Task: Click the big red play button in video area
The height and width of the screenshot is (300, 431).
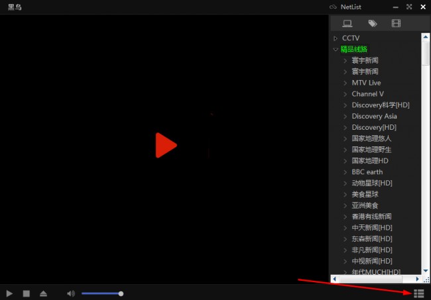Action: point(166,145)
